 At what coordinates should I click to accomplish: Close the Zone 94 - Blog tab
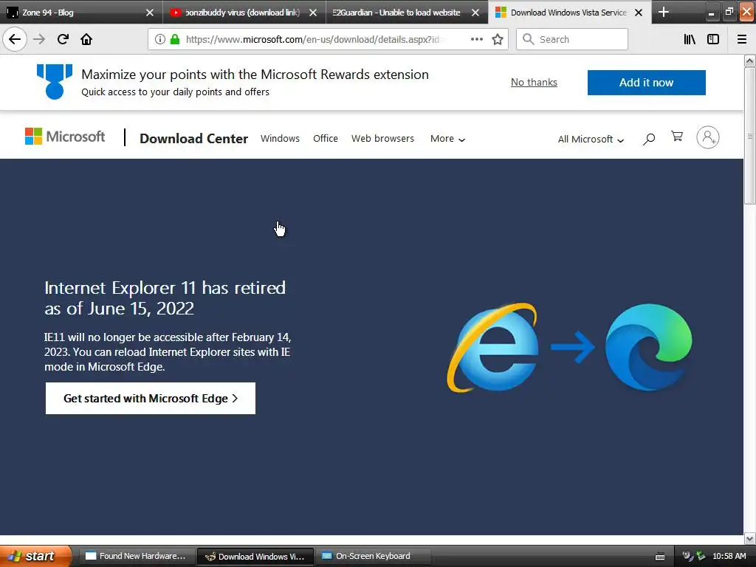(x=150, y=13)
